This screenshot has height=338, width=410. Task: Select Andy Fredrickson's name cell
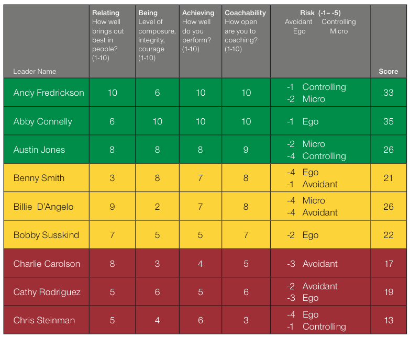[49, 93]
